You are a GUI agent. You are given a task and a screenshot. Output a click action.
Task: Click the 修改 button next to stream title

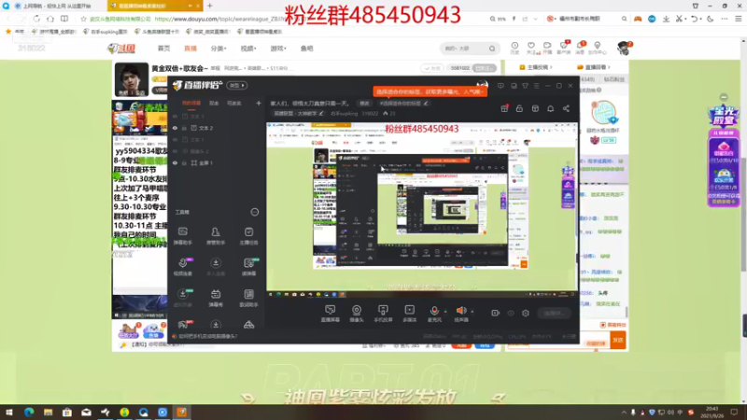[364, 103]
